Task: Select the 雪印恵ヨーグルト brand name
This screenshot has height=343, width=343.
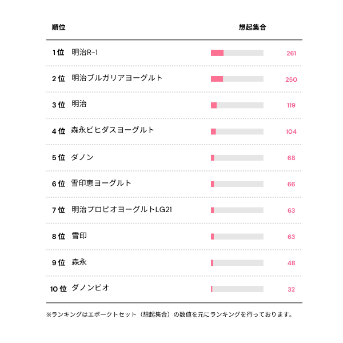Action: (x=101, y=183)
